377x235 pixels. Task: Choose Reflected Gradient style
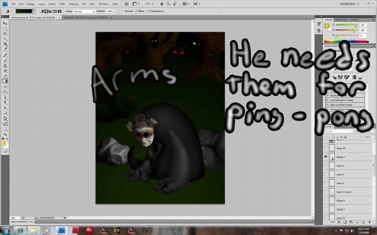pos(55,11)
